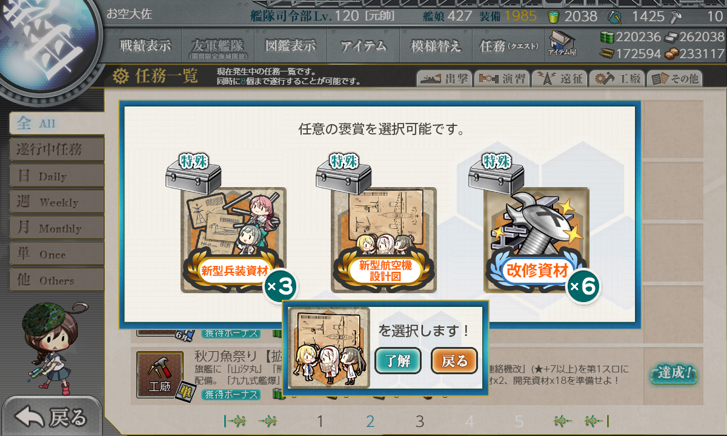Filter quests by Daily category
727x436 pixels.
pos(57,176)
